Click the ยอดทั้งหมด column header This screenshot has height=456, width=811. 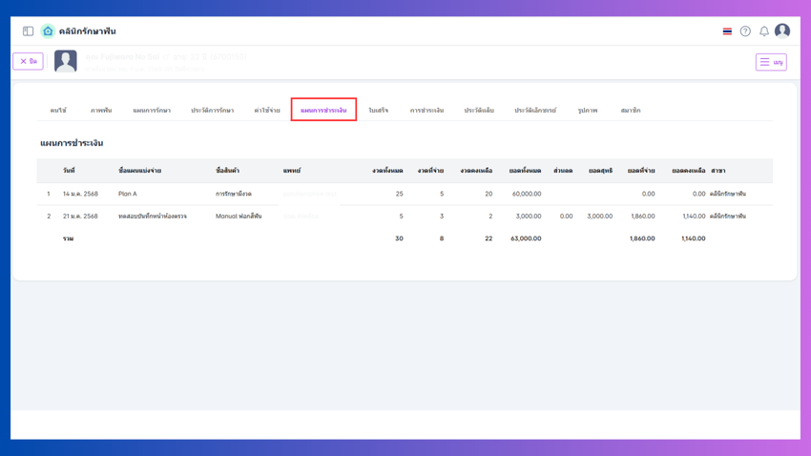click(525, 171)
